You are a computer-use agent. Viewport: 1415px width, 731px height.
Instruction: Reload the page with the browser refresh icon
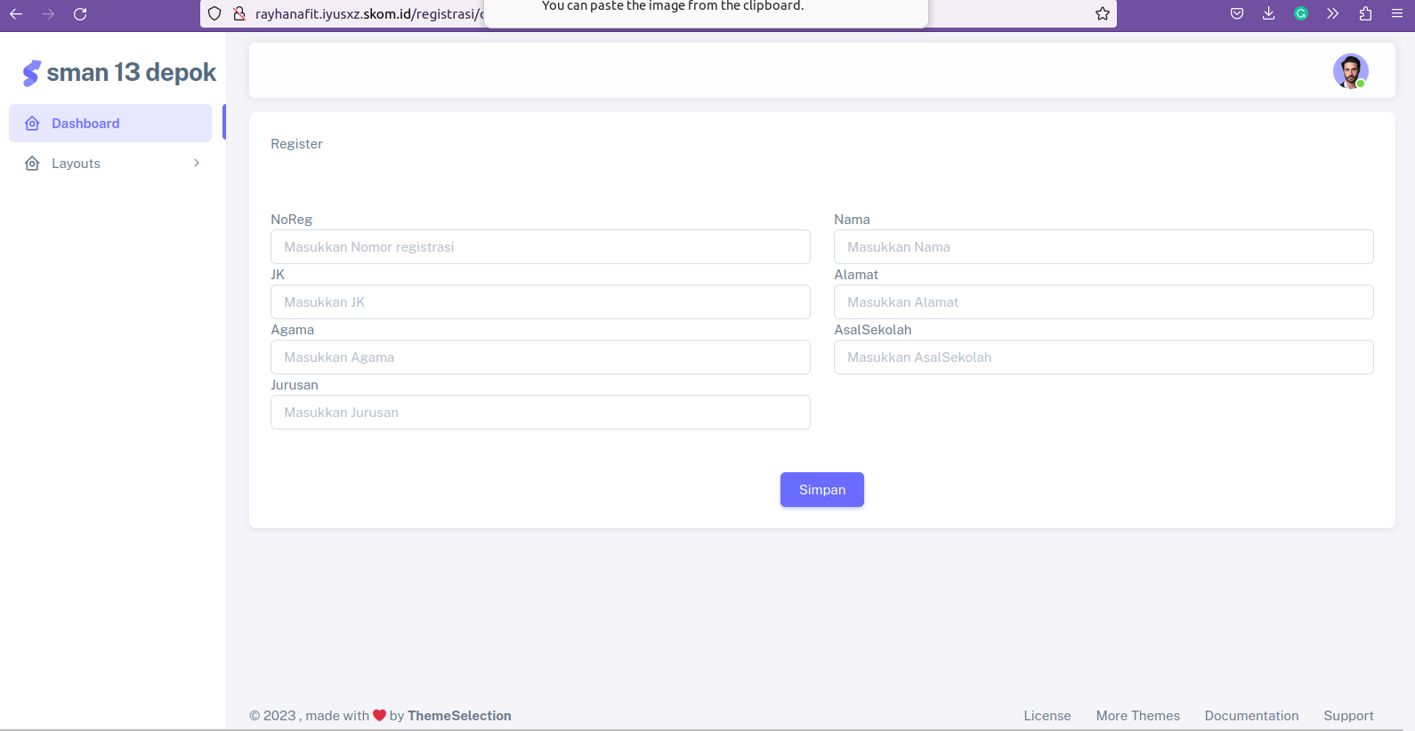[x=80, y=14]
